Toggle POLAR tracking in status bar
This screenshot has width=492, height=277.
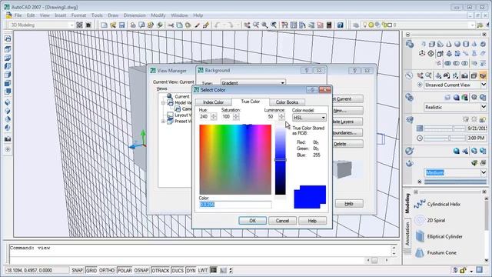pos(125,270)
